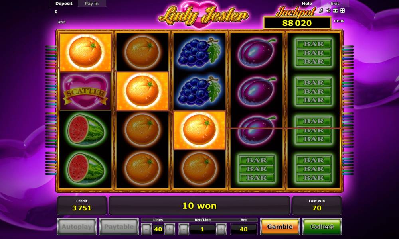Collect the winnings
The image size is (399, 239).
[x=322, y=227]
